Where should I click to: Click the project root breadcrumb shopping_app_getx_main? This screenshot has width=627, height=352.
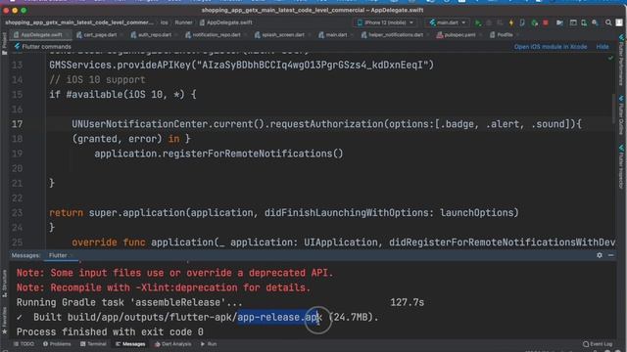[79, 22]
